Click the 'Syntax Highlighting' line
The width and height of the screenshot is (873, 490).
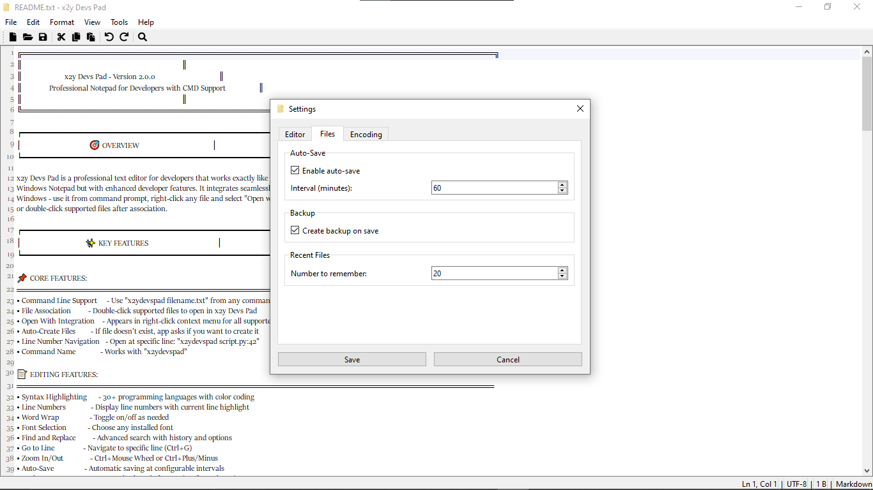135,397
